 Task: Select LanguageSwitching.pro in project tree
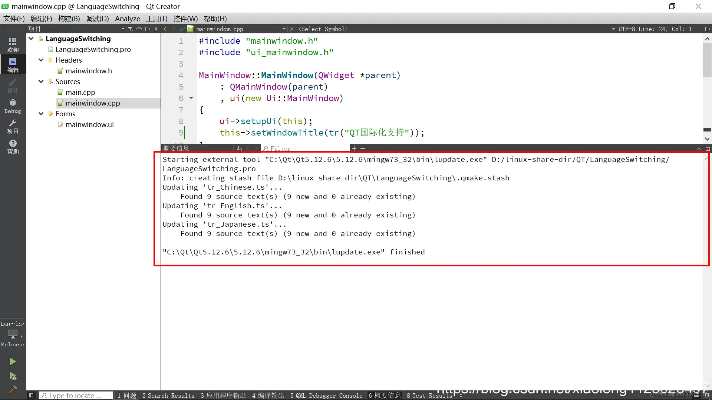click(x=93, y=49)
